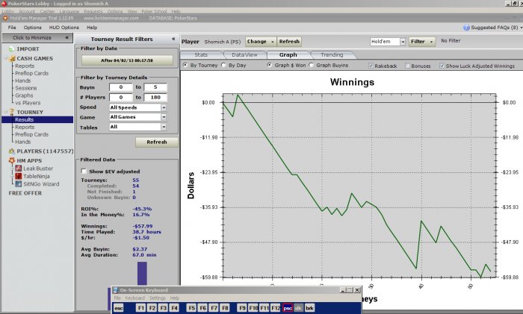523x314 pixels.
Task: Click the Cash Games section icon
Action: pyautogui.click(x=11, y=57)
